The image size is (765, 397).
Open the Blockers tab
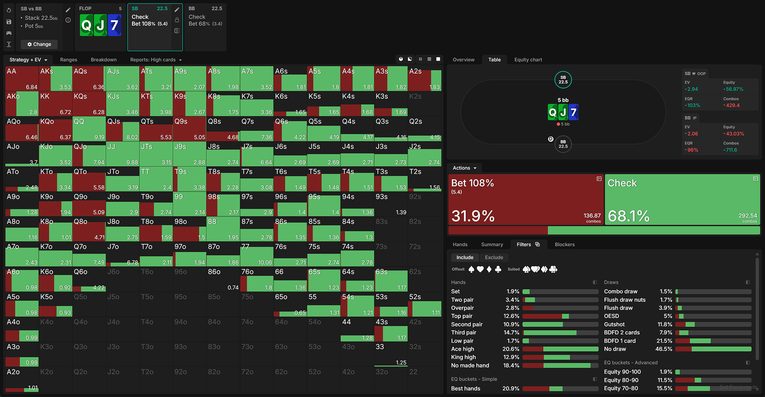tap(564, 245)
